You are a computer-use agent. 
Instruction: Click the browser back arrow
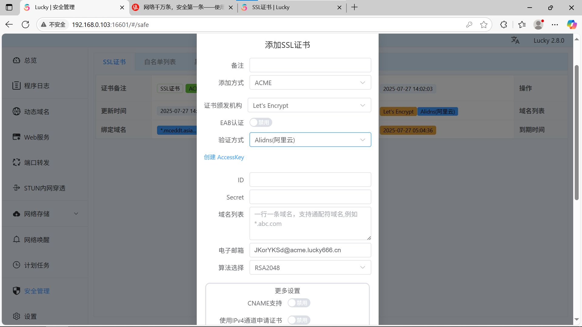tap(9, 25)
